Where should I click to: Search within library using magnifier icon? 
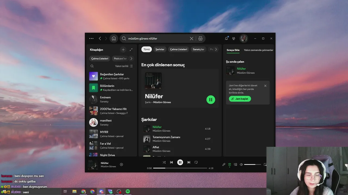coord(92,66)
